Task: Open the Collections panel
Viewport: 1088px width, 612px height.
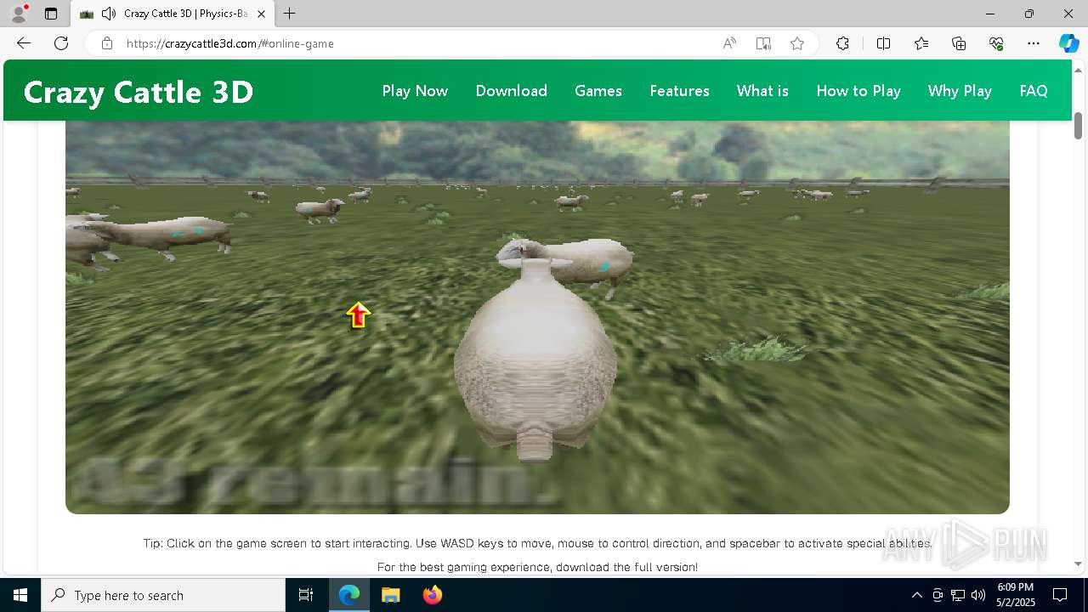Action: click(959, 43)
